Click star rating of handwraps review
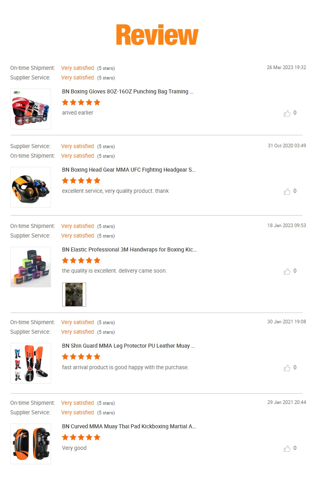 81,260
